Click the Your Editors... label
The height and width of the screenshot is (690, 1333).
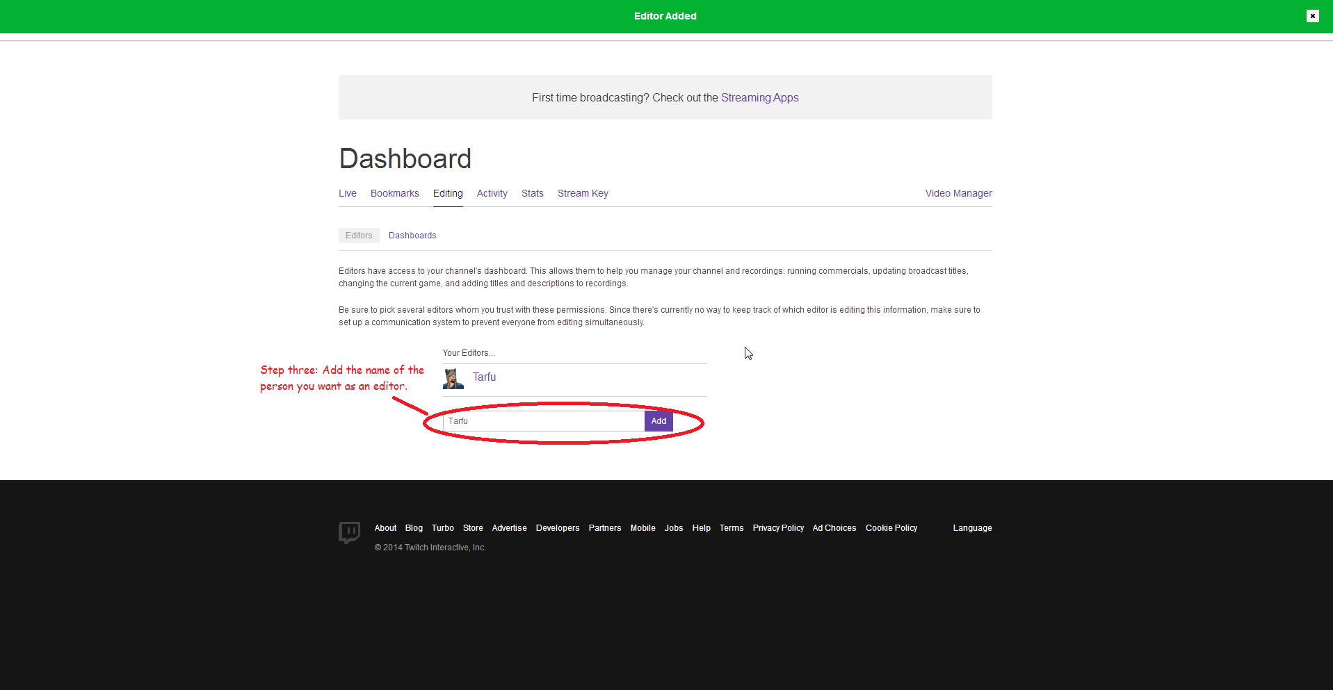[x=469, y=353]
